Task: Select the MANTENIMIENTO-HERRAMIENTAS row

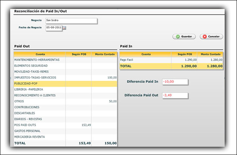Action: tap(40, 60)
